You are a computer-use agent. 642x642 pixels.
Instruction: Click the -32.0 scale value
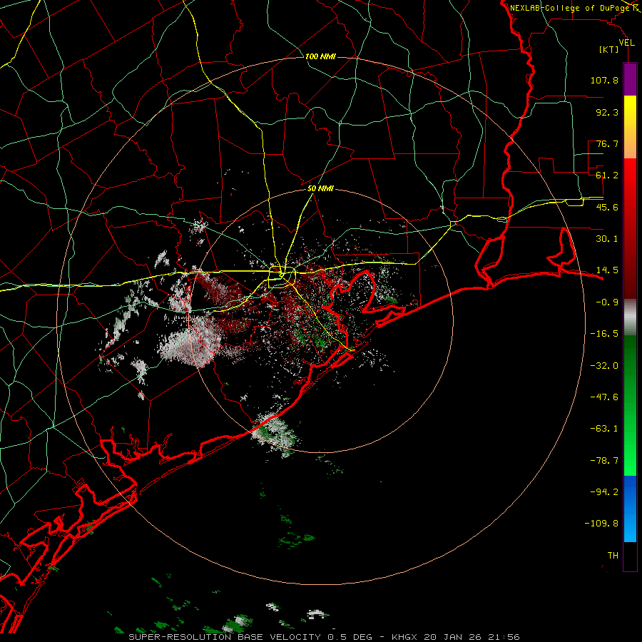coord(604,366)
